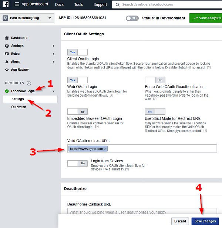Toggle Client OAuth Login switch
The height and width of the screenshot is (228, 222).
(x=77, y=52)
